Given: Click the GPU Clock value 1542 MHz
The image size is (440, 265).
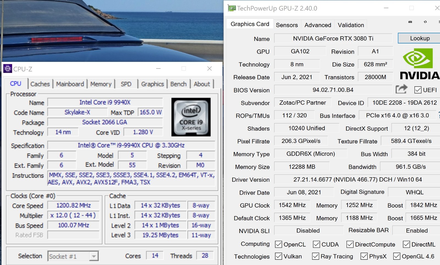Looking at the screenshot, I should 292,205.
